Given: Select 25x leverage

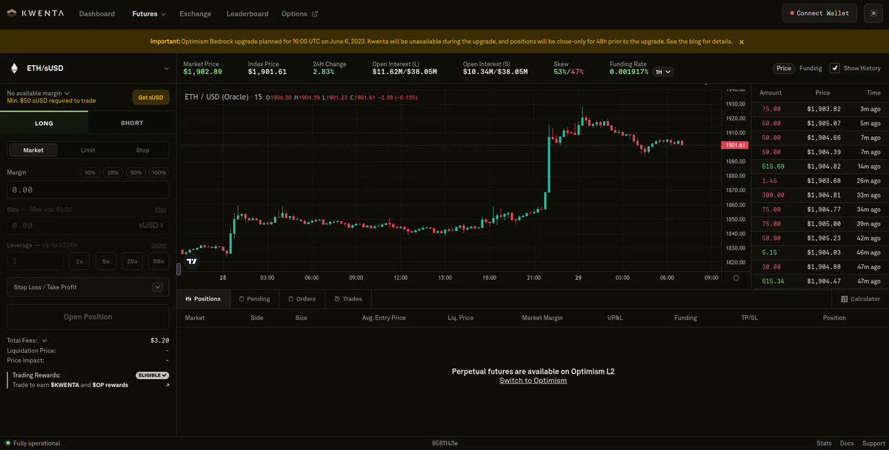Looking at the screenshot, I should click(x=132, y=261).
